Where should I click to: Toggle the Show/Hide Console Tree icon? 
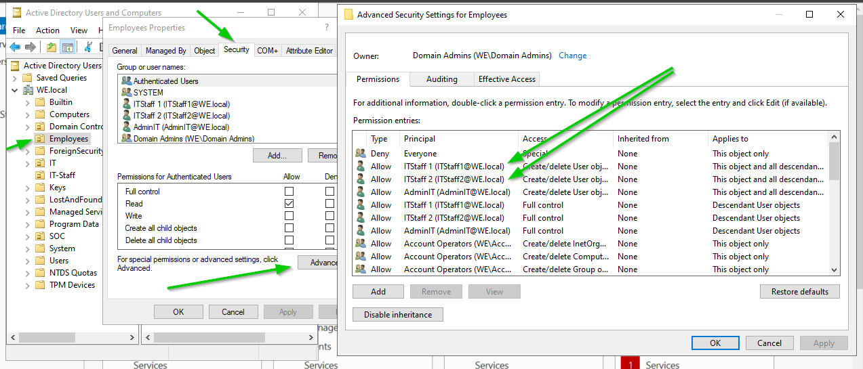coord(67,47)
